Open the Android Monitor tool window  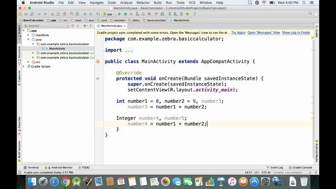coord(58,167)
